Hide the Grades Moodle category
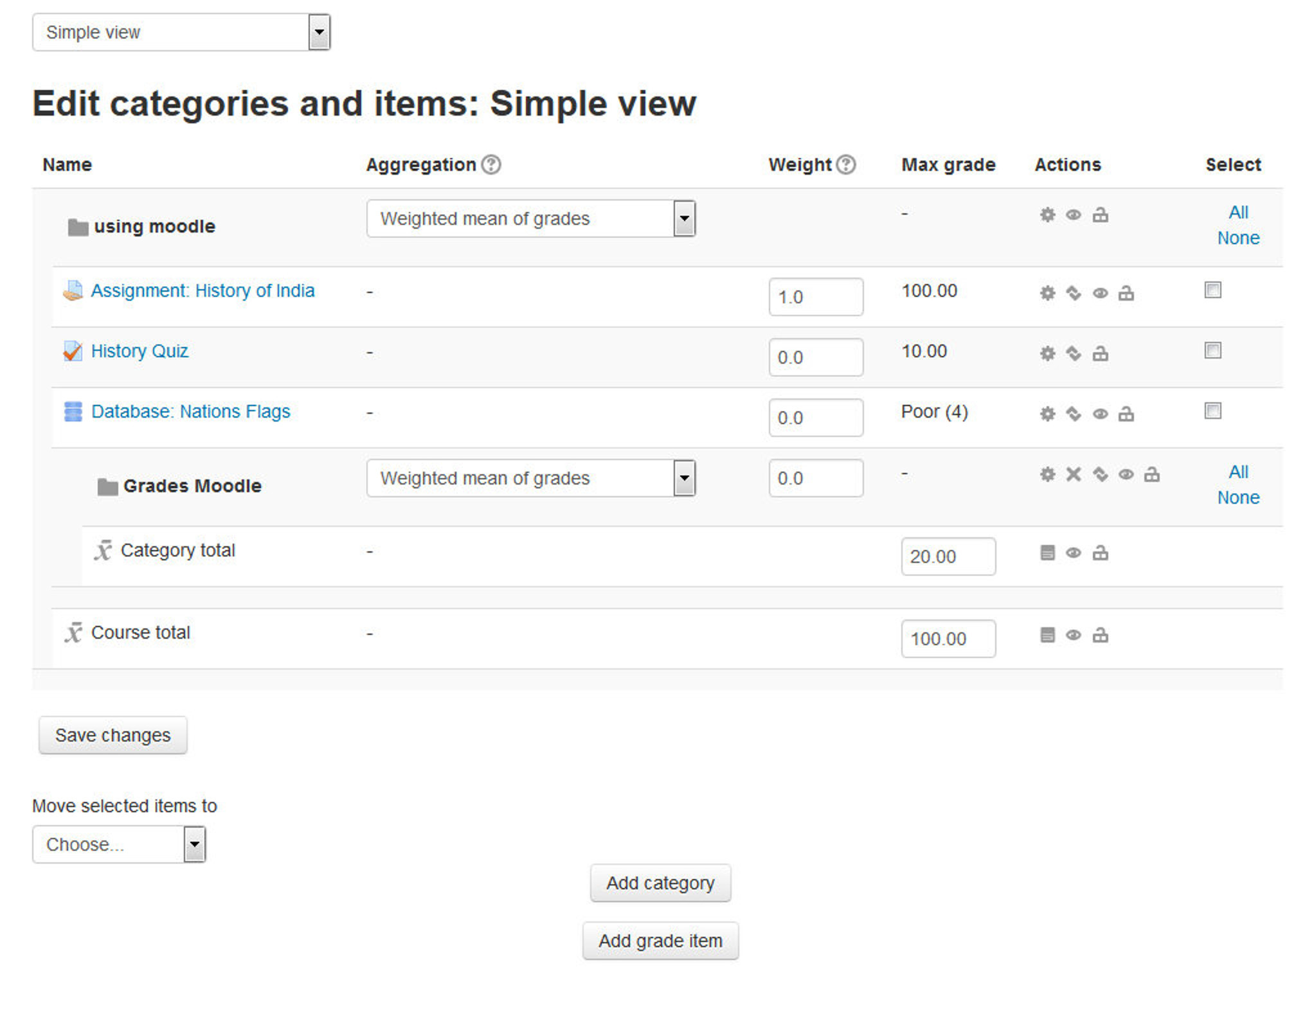The height and width of the screenshot is (1014, 1305). (x=1126, y=474)
